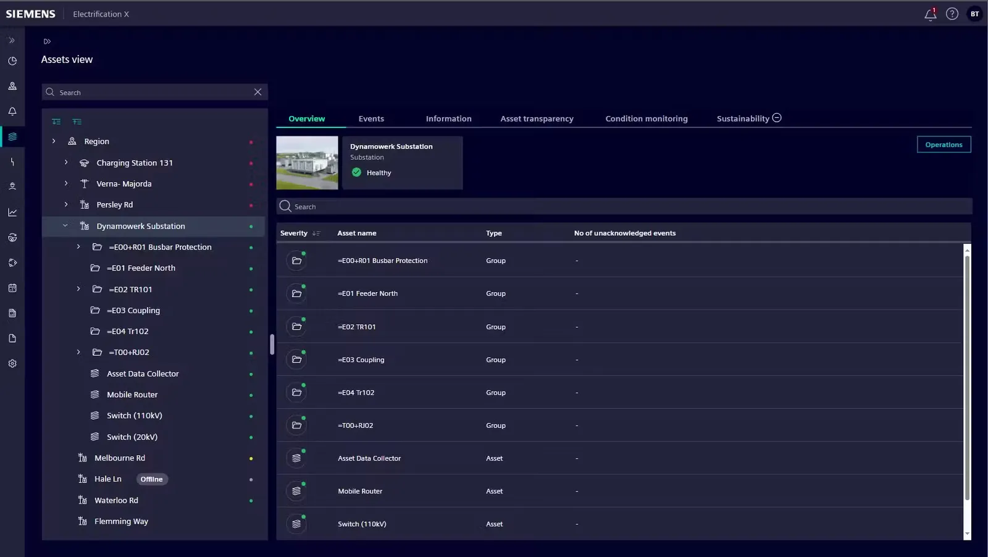988x557 pixels.
Task: Open the Condition monitoring tab
Action: (647, 119)
